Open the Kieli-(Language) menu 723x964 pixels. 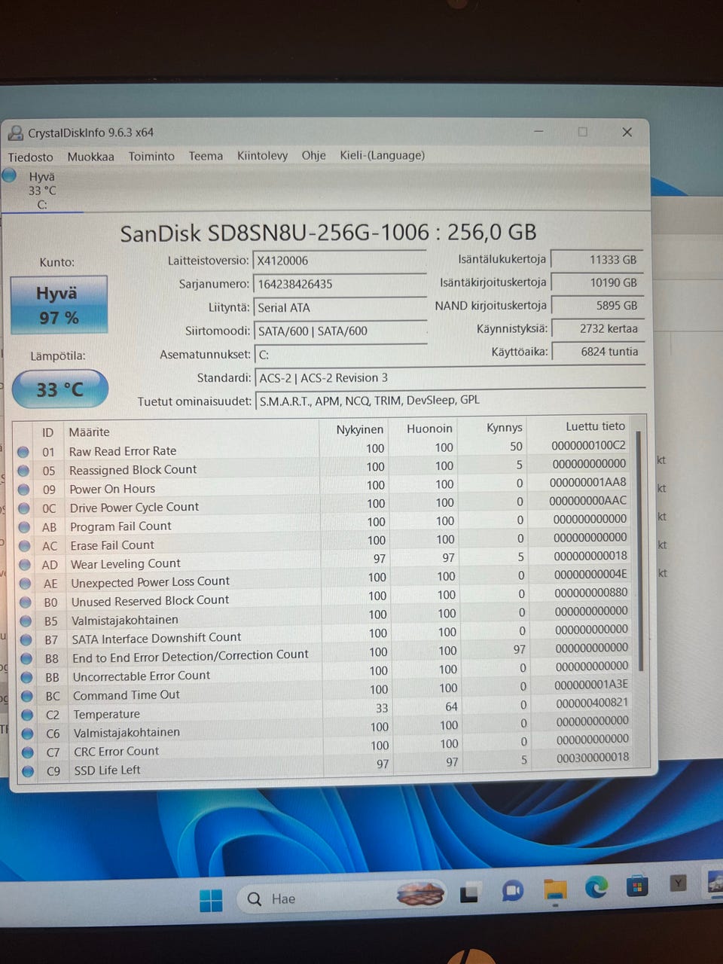click(x=382, y=155)
